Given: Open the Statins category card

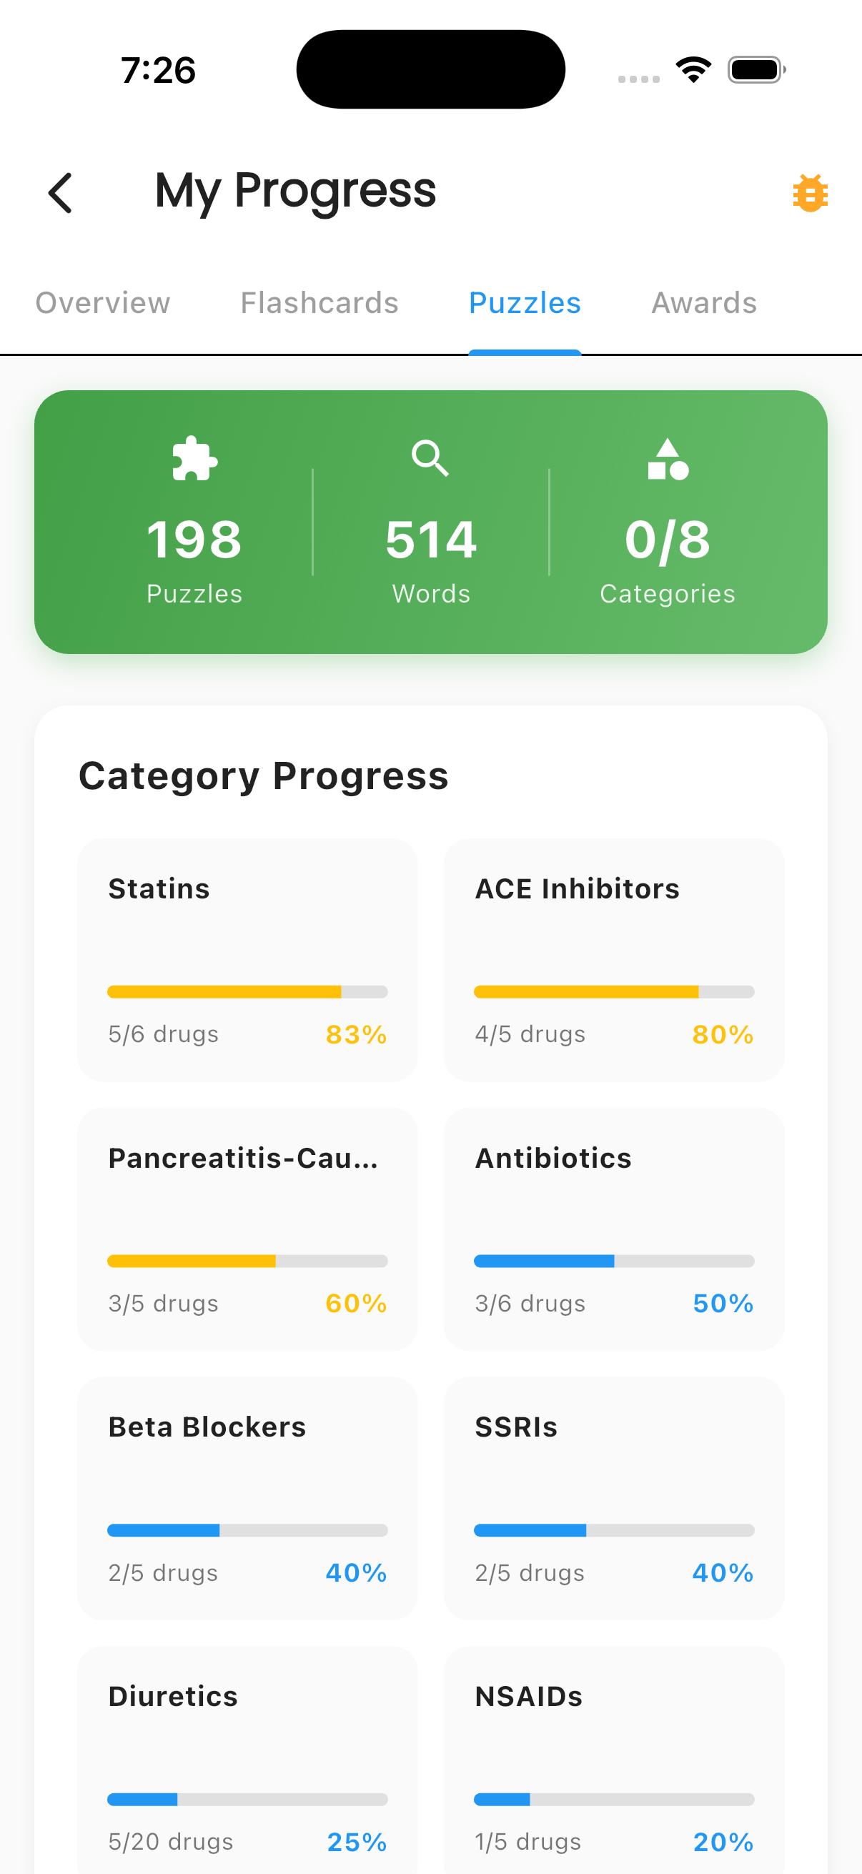Looking at the screenshot, I should click(247, 959).
